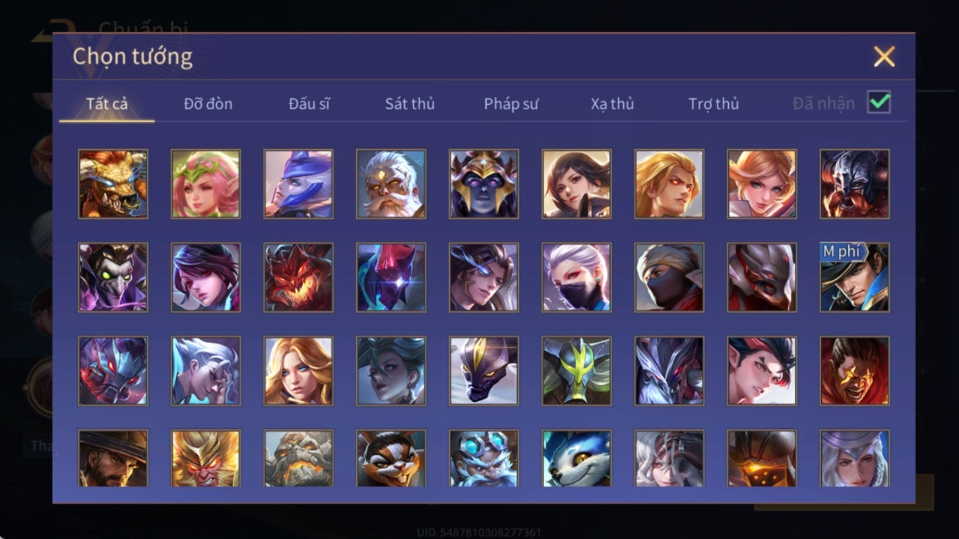Image resolution: width=959 pixels, height=539 pixels.
Task: Show the 'Pháp sư' category tab
Action: click(511, 104)
